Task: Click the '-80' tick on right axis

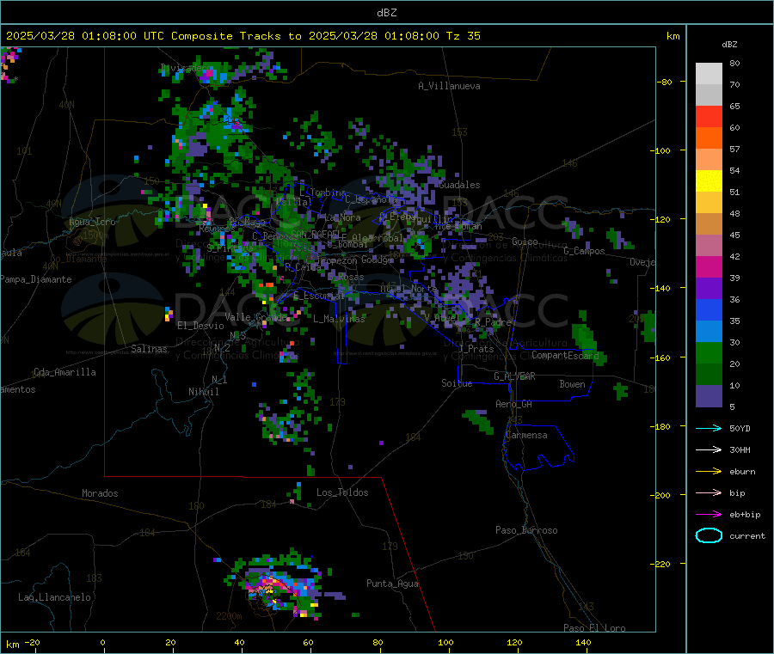Action: [665, 82]
